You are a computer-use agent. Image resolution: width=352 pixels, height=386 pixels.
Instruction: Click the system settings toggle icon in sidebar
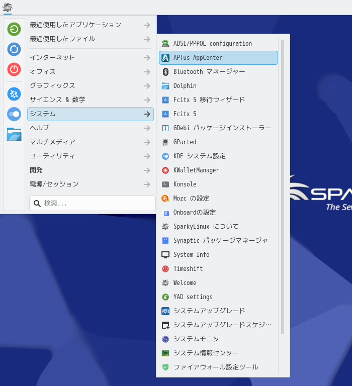pos(14,114)
